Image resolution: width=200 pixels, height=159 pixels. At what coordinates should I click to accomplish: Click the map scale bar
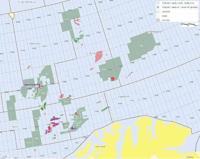(x=188, y=24)
